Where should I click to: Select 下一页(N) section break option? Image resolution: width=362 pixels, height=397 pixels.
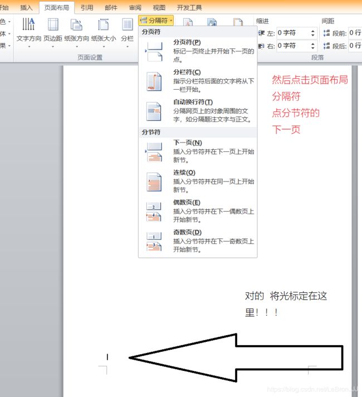(198, 151)
